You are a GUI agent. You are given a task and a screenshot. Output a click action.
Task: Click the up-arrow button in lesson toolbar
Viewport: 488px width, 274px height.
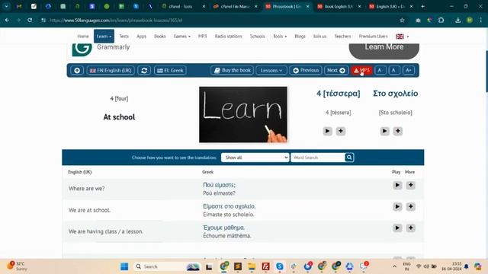77,71
